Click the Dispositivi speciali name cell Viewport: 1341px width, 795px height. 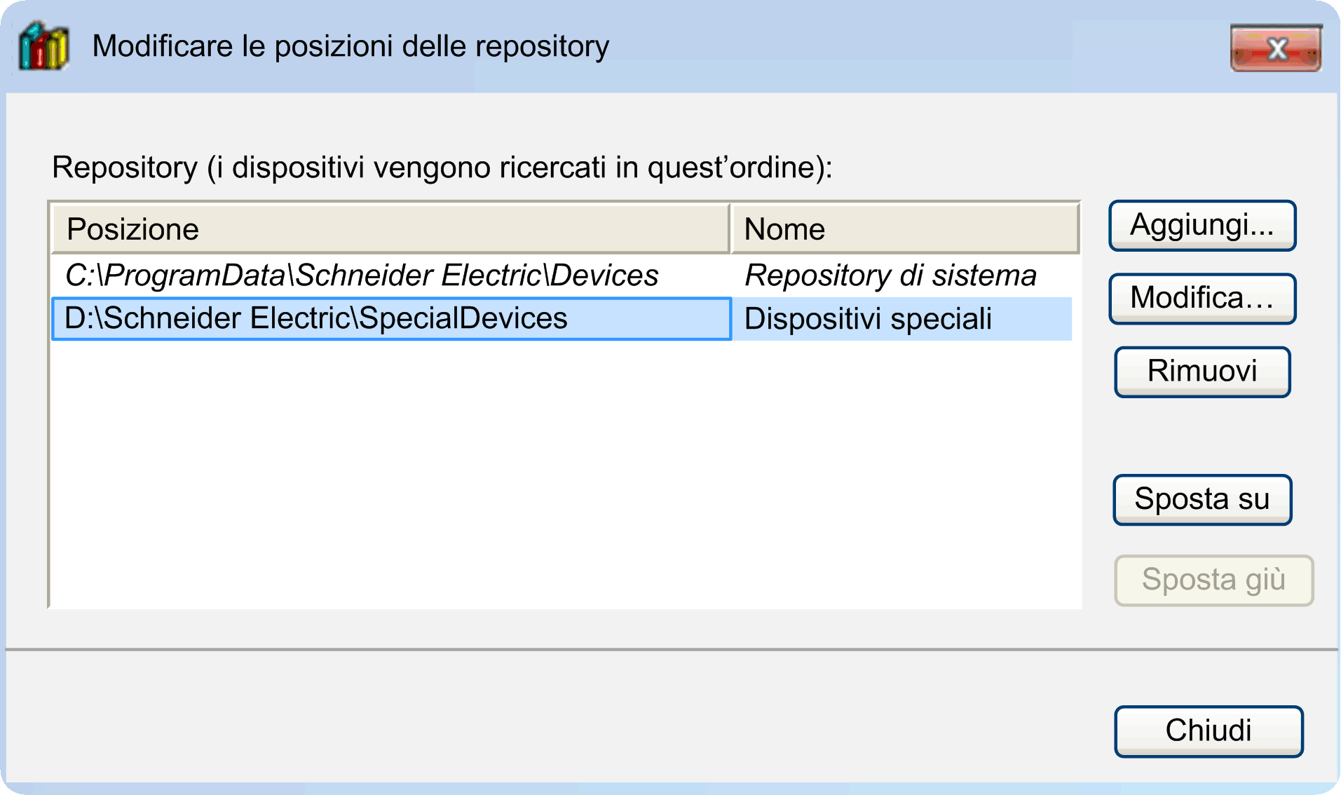pos(868,319)
